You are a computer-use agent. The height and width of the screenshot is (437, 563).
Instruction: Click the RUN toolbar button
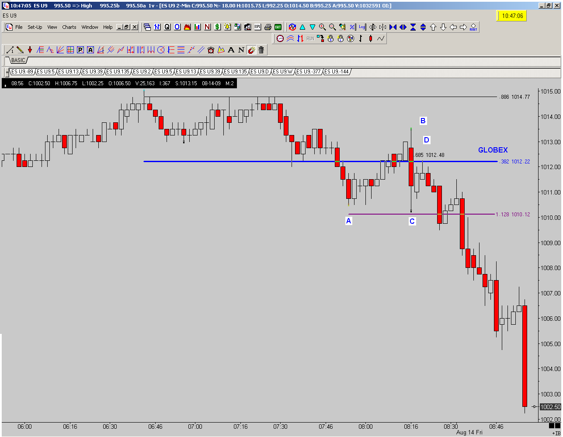pos(310,38)
